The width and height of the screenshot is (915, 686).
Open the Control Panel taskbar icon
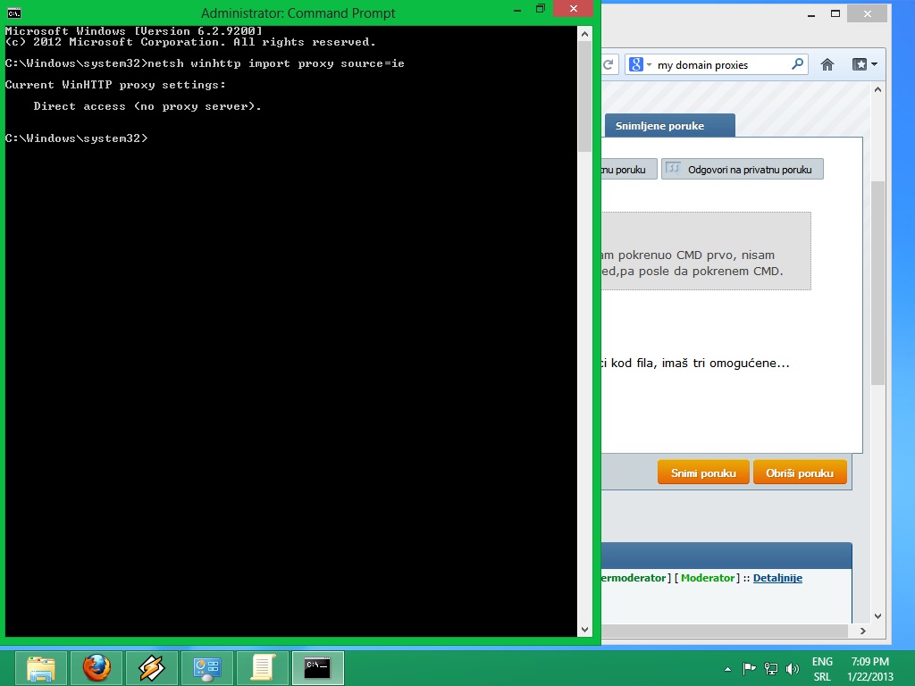pyautogui.click(x=207, y=668)
